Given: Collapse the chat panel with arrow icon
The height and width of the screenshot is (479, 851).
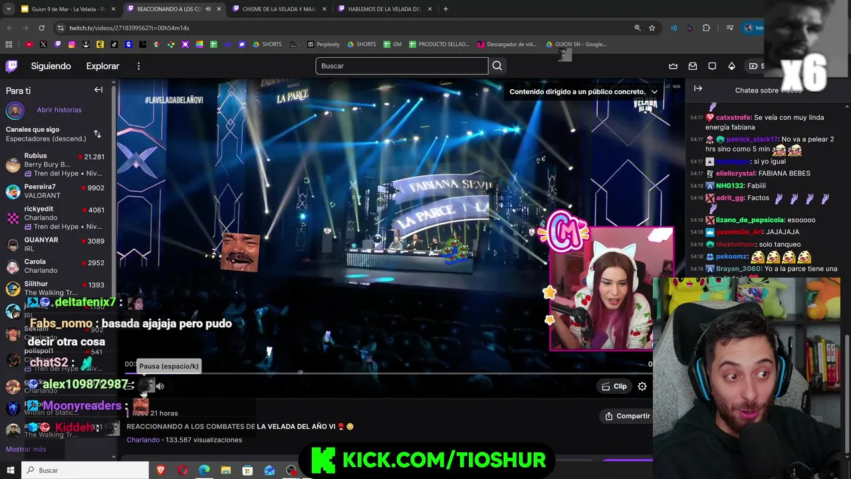Looking at the screenshot, I should point(698,88).
